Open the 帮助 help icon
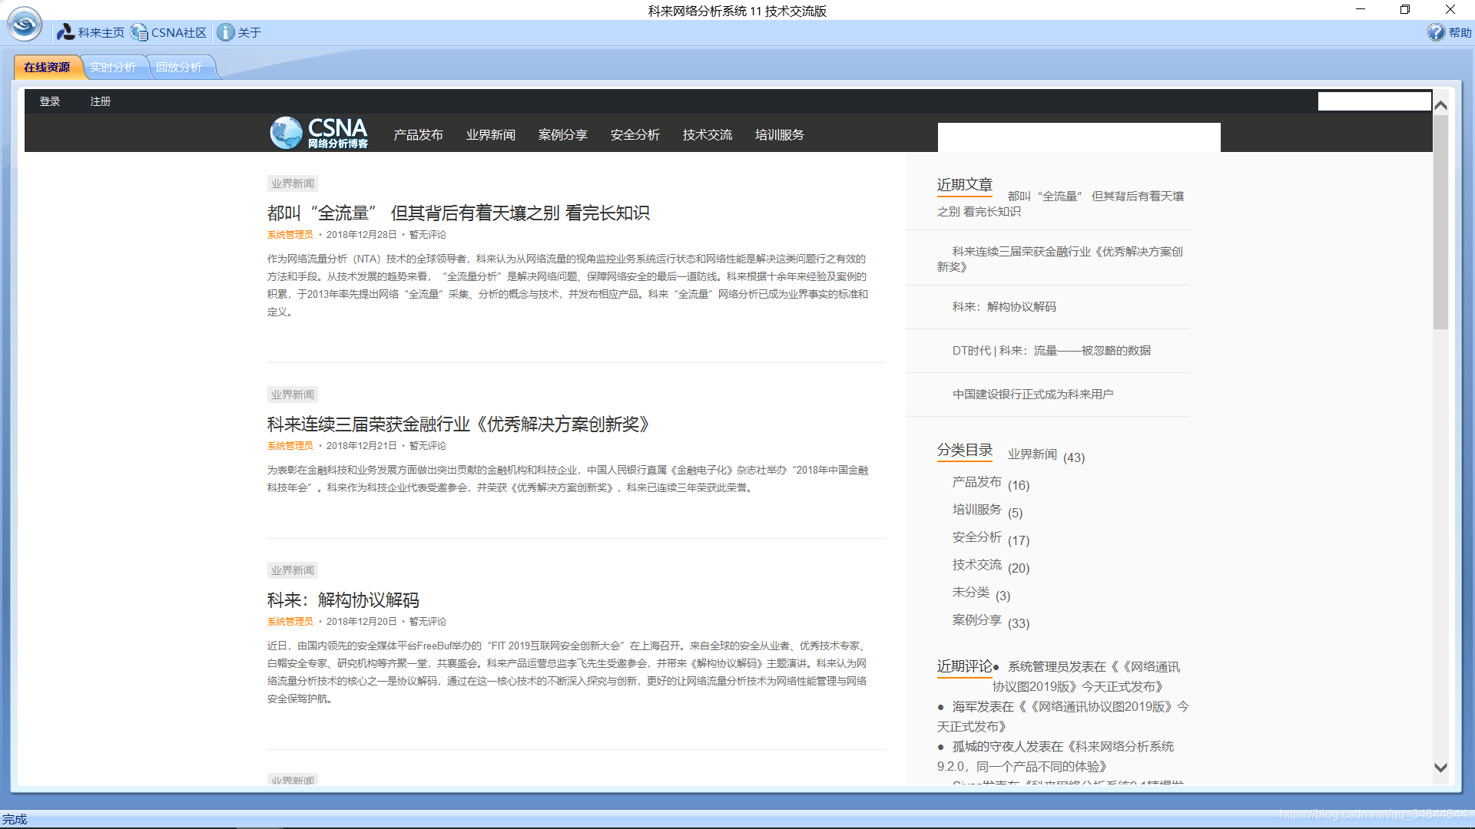 coord(1449,32)
